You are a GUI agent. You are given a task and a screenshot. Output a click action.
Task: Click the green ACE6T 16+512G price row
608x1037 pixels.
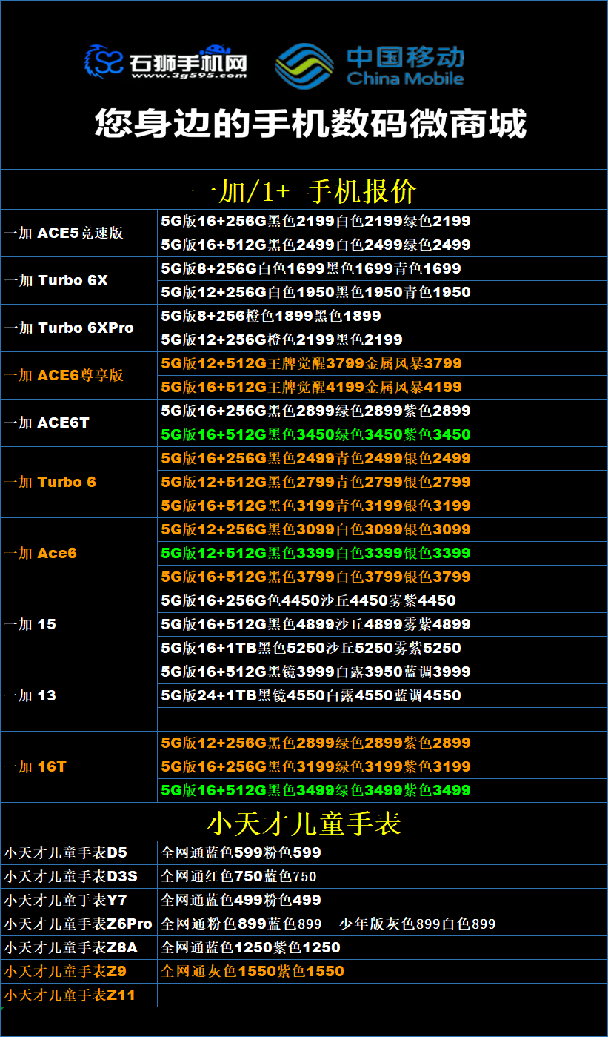382,434
